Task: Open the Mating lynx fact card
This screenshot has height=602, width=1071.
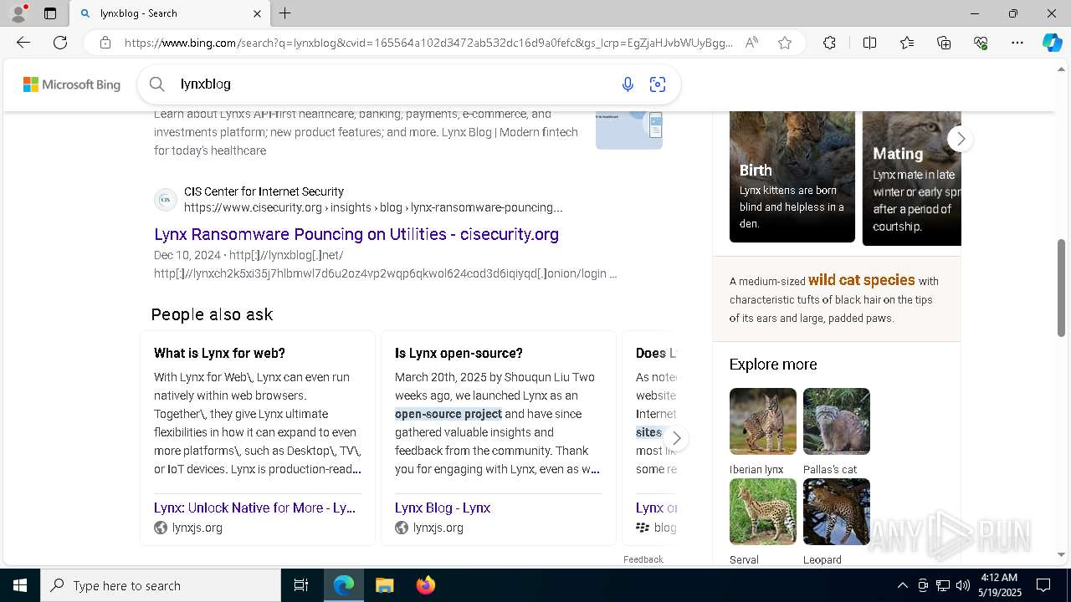Action: pos(912,177)
